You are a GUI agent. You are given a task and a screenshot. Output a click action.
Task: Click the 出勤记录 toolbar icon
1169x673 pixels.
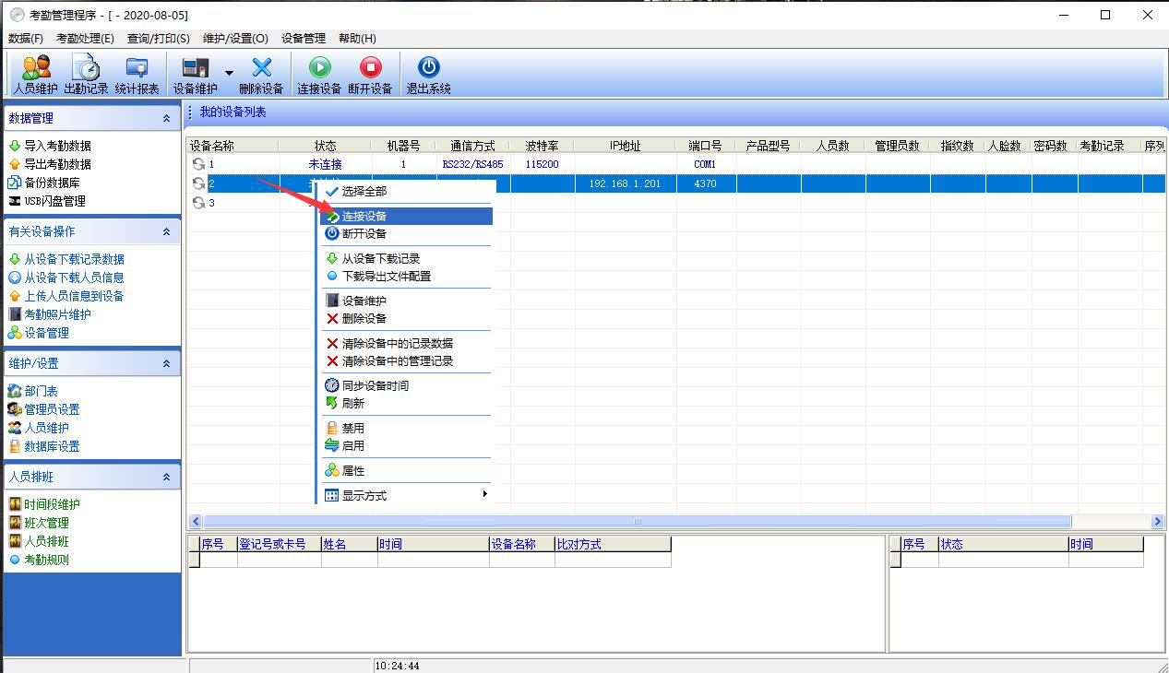point(86,74)
